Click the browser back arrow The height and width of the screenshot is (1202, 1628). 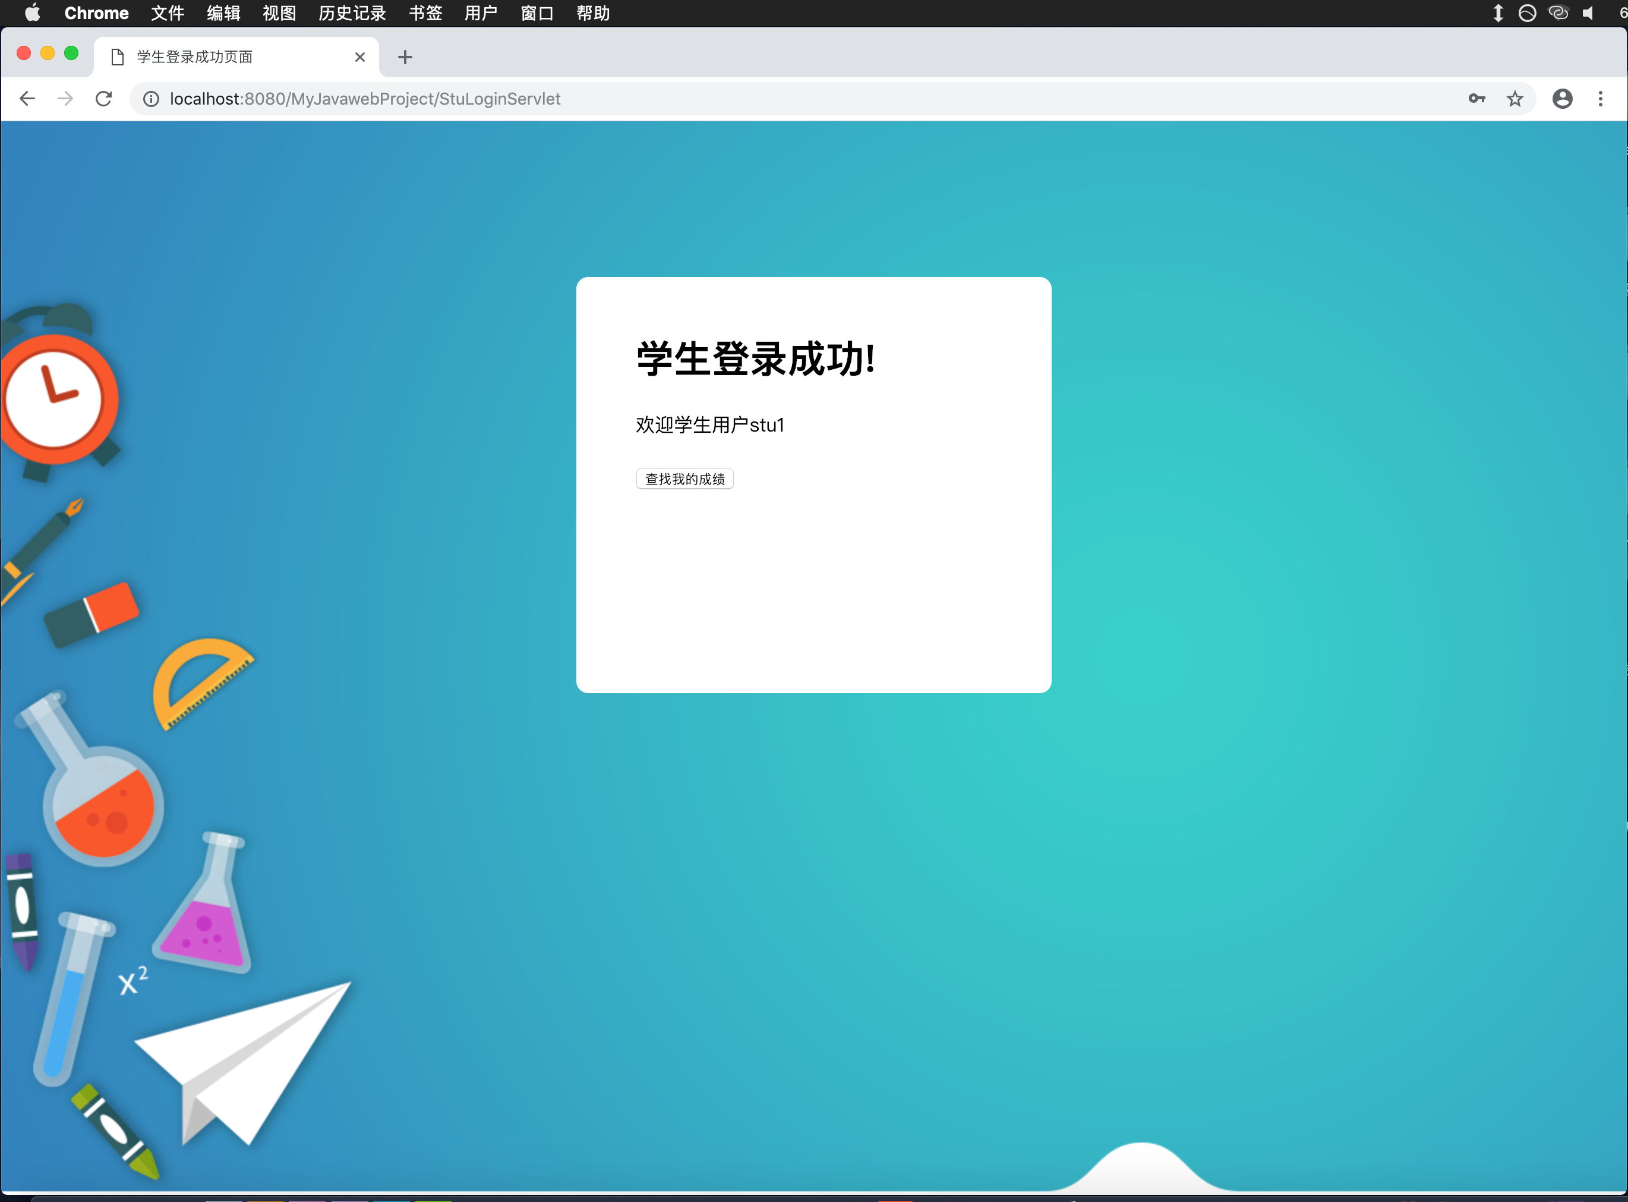[27, 99]
